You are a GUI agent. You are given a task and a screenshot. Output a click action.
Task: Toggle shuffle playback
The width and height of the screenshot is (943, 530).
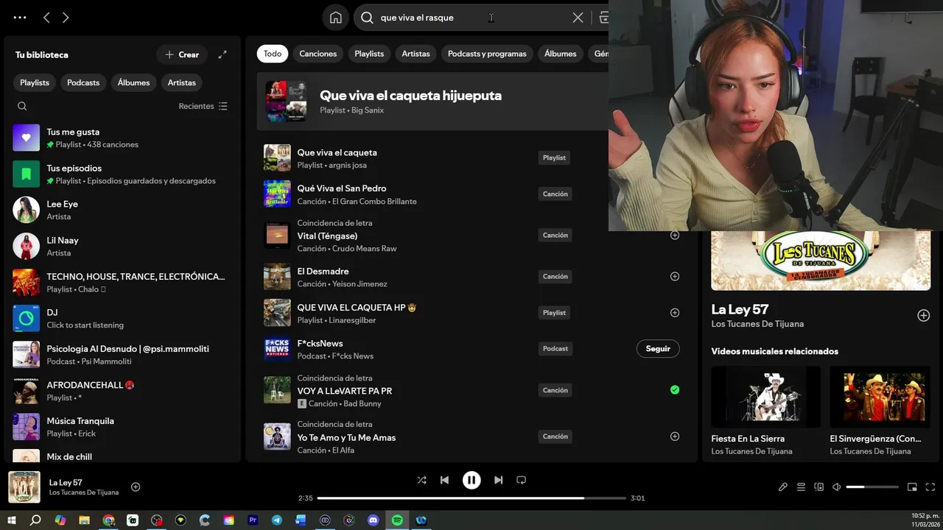(421, 480)
